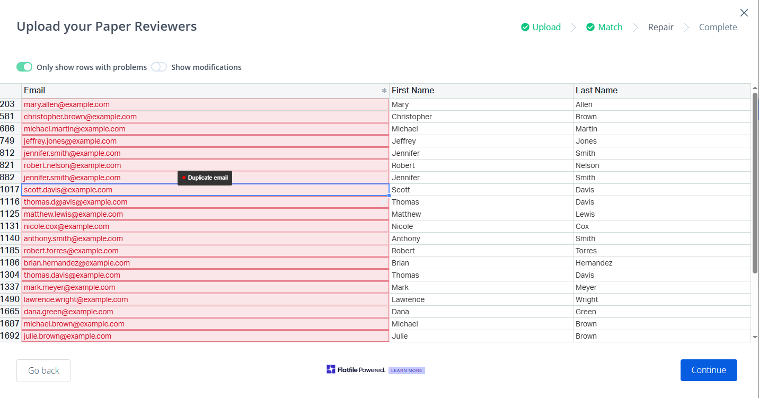The width and height of the screenshot is (759, 398).
Task: Click the green checkmark beside Match
Action: (590, 27)
